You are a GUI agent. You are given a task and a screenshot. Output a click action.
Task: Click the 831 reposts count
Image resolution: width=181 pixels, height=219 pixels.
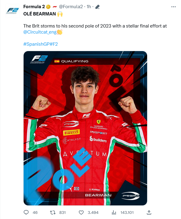click(x=62, y=213)
